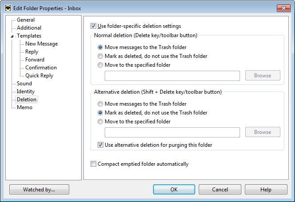Open the New Message template page
Image resolution: width=295 pixels, height=202 pixels.
pyautogui.click(x=41, y=44)
